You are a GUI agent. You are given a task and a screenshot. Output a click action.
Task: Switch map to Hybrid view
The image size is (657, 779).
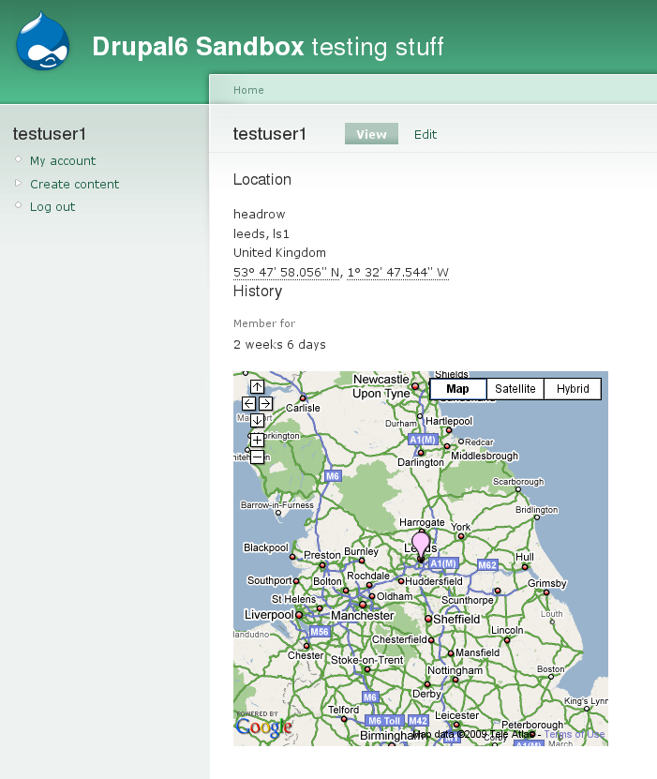[x=573, y=389]
